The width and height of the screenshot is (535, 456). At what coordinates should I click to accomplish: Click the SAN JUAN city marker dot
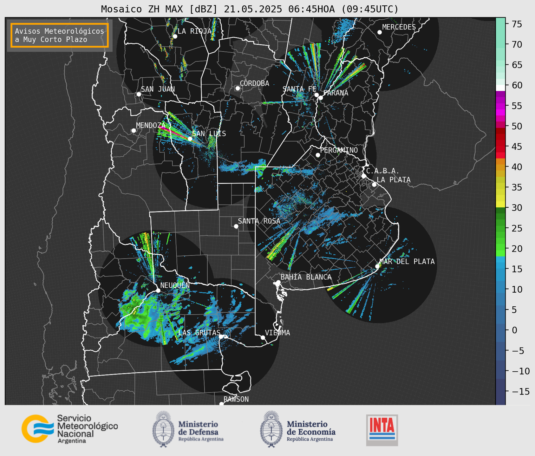[x=139, y=94]
